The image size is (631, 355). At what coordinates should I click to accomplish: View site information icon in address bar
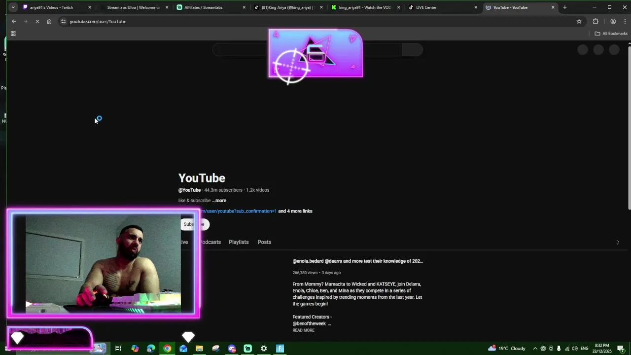pos(63,22)
